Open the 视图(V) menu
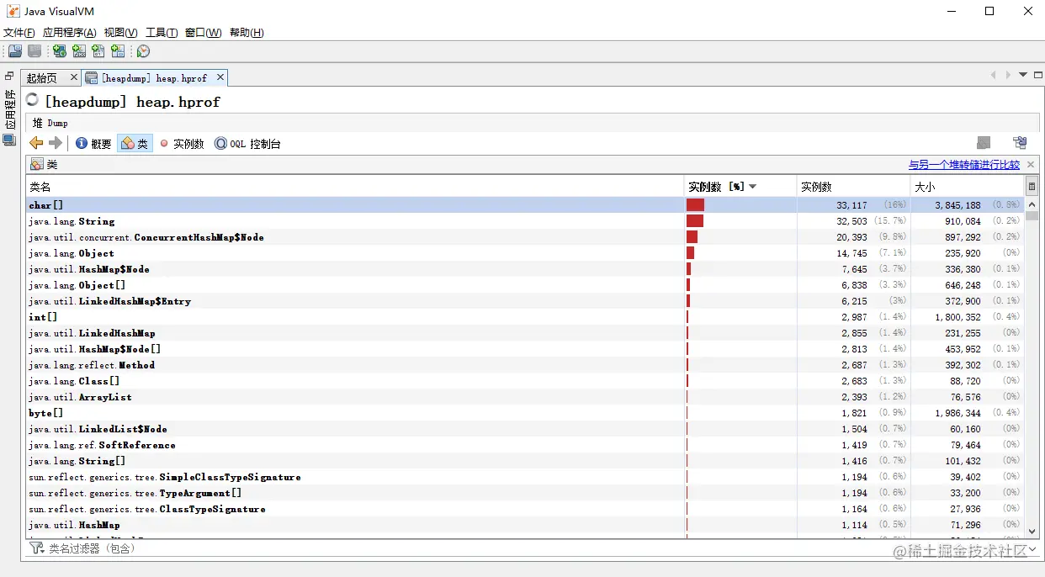1045x577 pixels. click(x=120, y=32)
